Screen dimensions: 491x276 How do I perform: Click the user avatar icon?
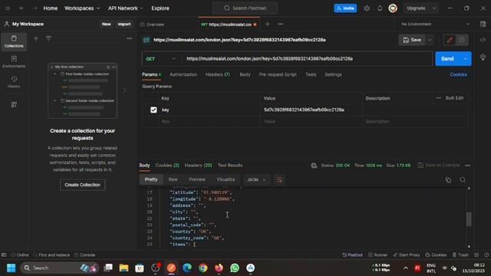393,8
